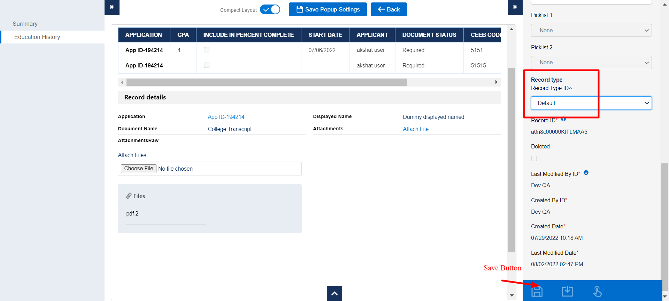The width and height of the screenshot is (669, 301).
Task: Click the info icon beside Last Modified By ID
Action: [586, 173]
